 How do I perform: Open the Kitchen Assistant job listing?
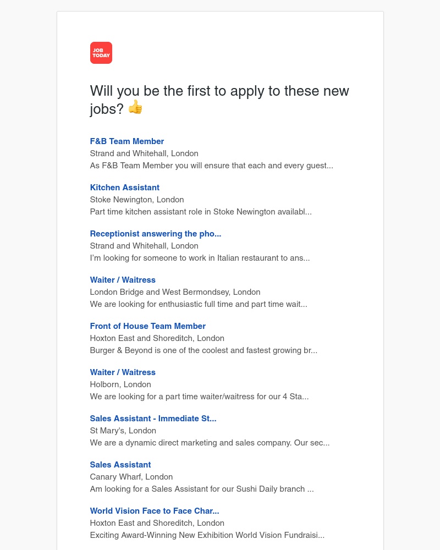(x=125, y=188)
